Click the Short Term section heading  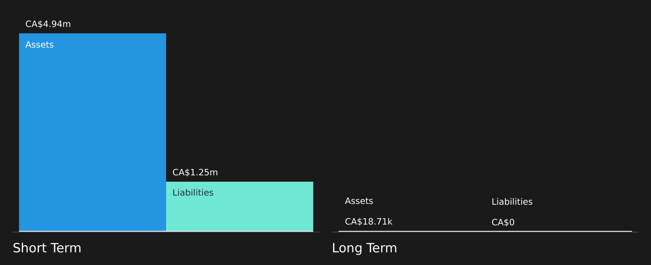coord(47,248)
